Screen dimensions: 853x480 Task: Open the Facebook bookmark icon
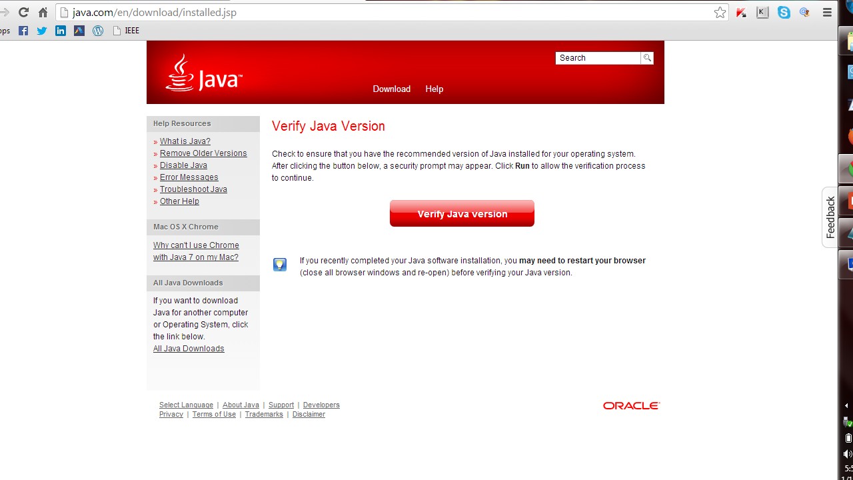pos(23,31)
